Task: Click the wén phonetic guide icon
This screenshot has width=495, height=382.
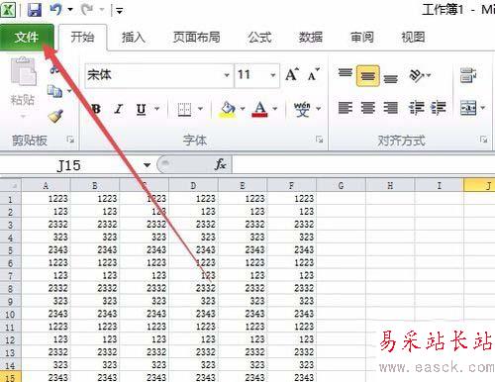Action: pyautogui.click(x=302, y=109)
